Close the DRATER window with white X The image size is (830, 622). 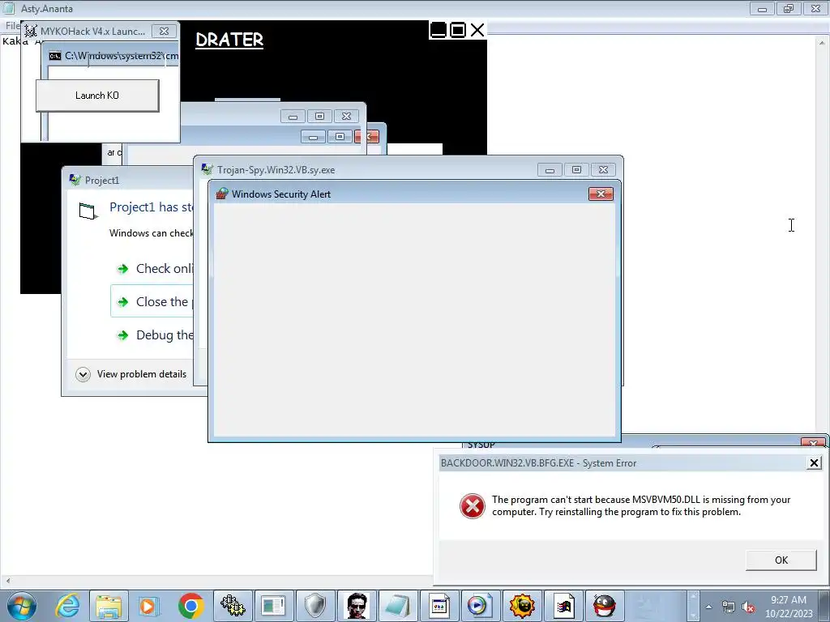(x=477, y=30)
